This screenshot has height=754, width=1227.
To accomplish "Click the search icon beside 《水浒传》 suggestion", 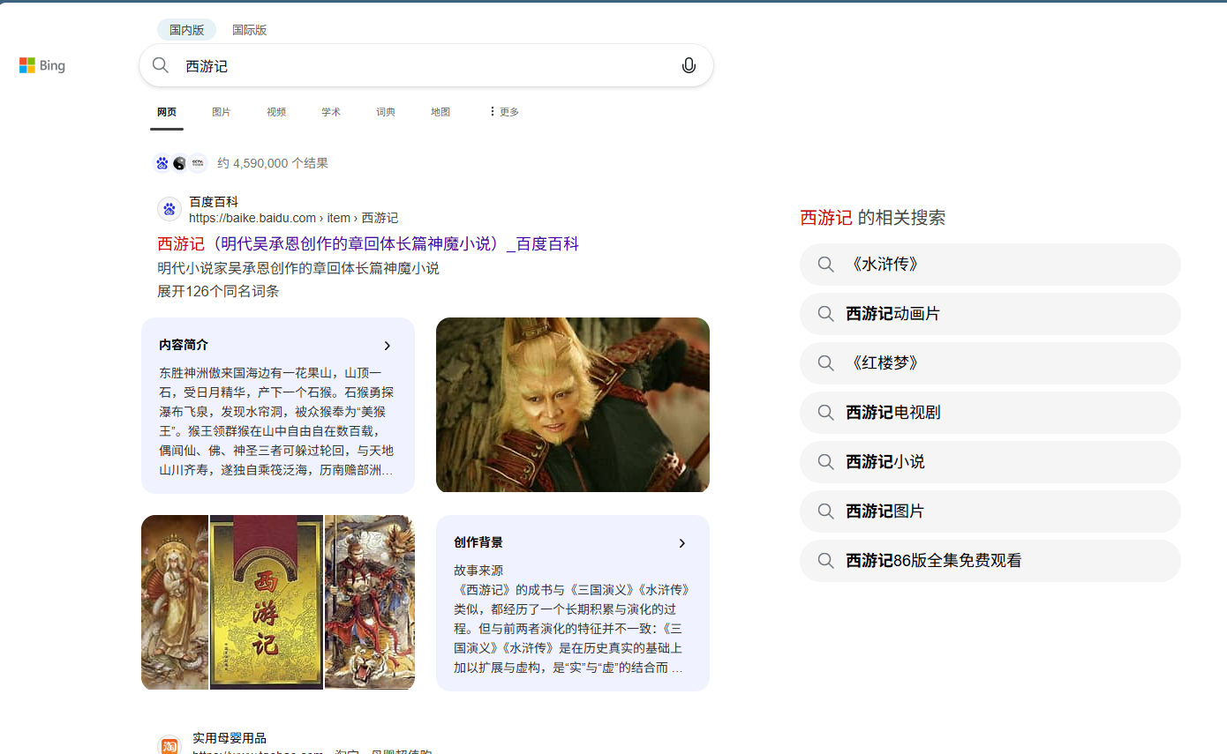I will click(825, 265).
